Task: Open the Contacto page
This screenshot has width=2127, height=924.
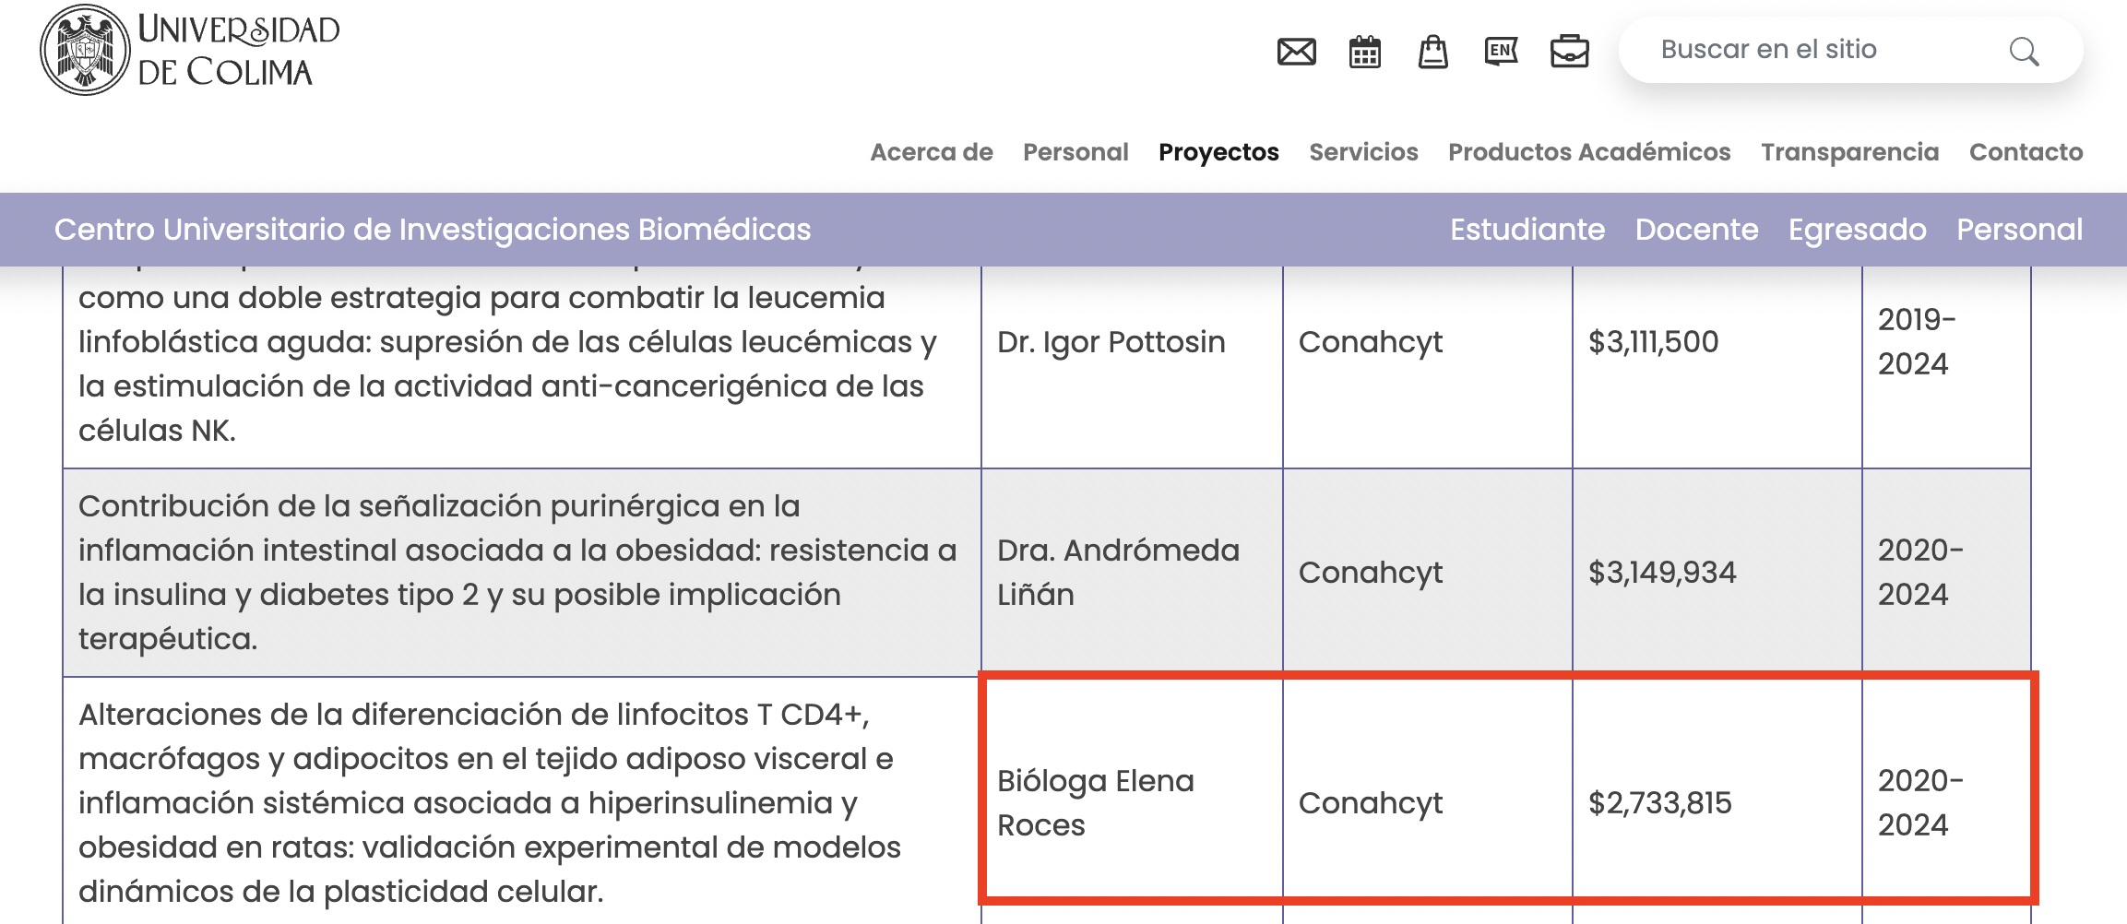Action: tap(2026, 152)
